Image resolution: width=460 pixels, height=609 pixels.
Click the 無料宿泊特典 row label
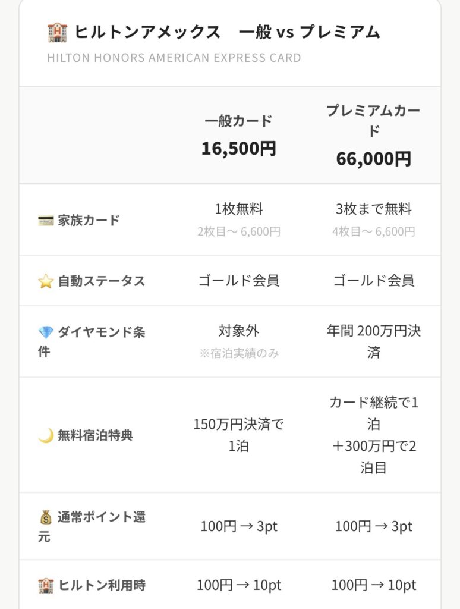pos(95,436)
